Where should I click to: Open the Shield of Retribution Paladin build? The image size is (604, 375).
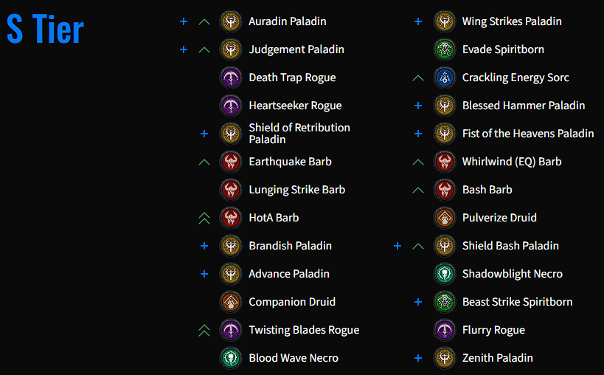299,134
